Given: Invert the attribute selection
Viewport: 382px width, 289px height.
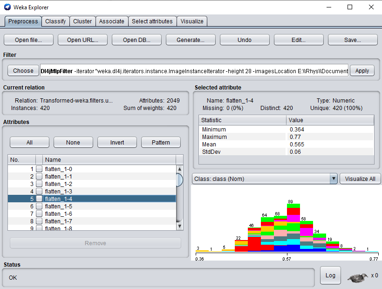Looking at the screenshot, I should point(117,142).
